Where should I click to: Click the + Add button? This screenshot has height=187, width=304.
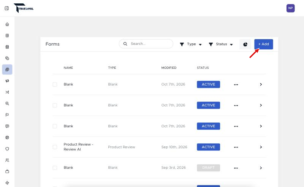[264, 44]
